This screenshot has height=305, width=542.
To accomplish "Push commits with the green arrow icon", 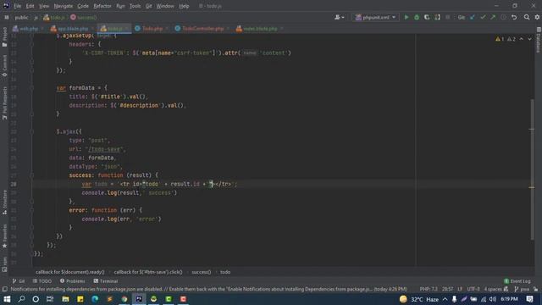I will (x=493, y=17).
